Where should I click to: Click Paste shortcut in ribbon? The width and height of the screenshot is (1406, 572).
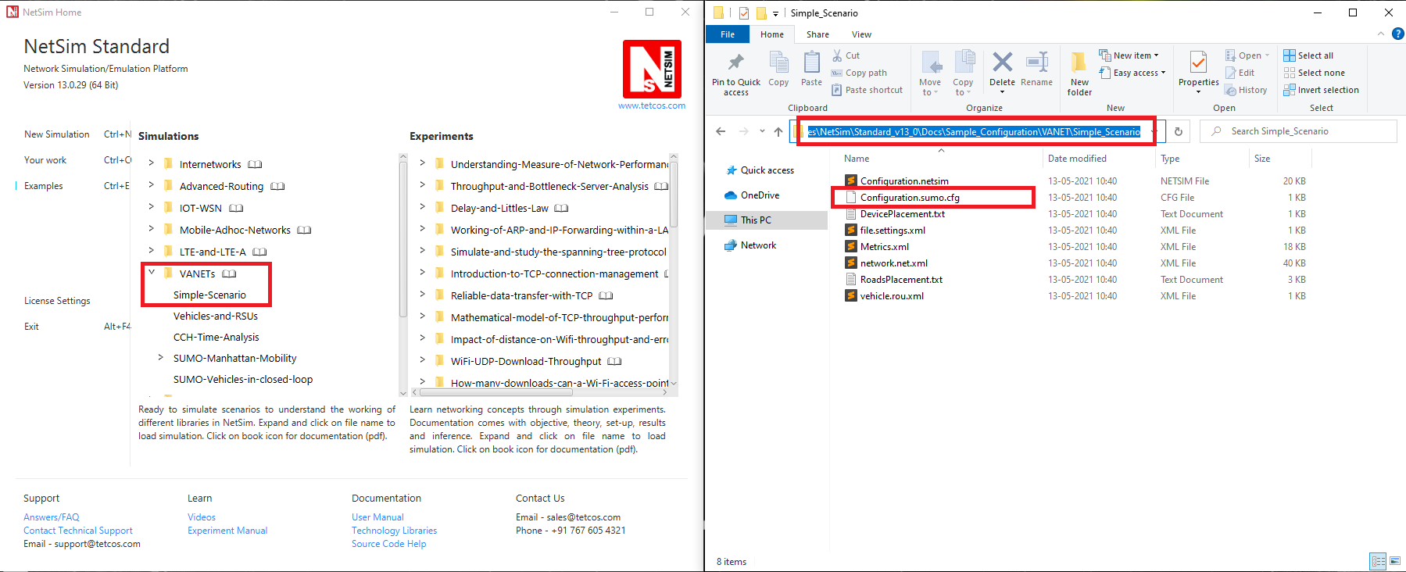[867, 90]
